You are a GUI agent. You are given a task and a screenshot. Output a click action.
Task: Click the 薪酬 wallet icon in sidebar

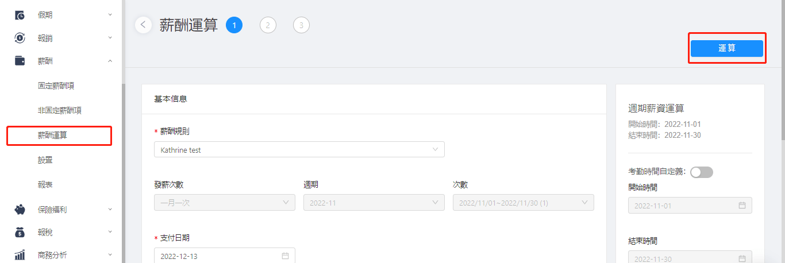tap(20, 61)
